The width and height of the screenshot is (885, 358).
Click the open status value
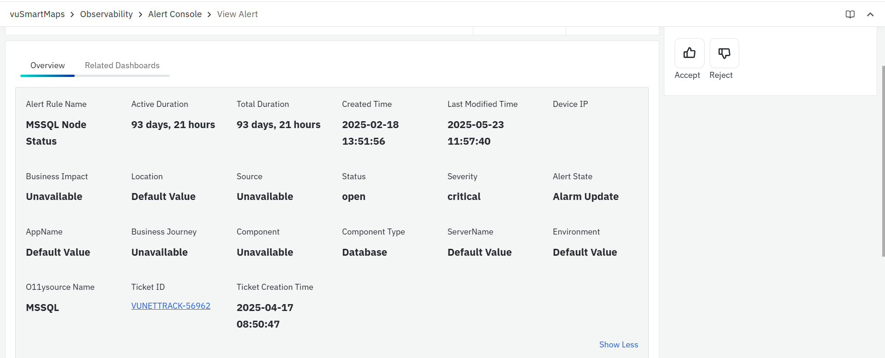coord(353,197)
